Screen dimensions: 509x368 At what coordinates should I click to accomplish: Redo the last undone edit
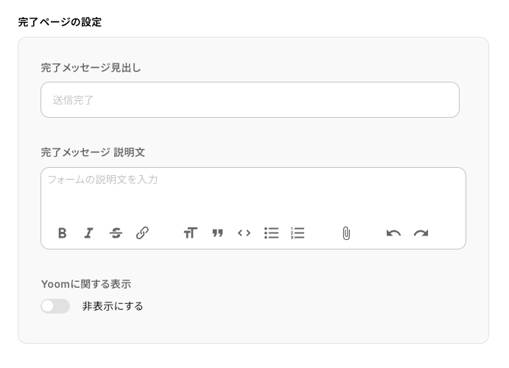(x=421, y=233)
